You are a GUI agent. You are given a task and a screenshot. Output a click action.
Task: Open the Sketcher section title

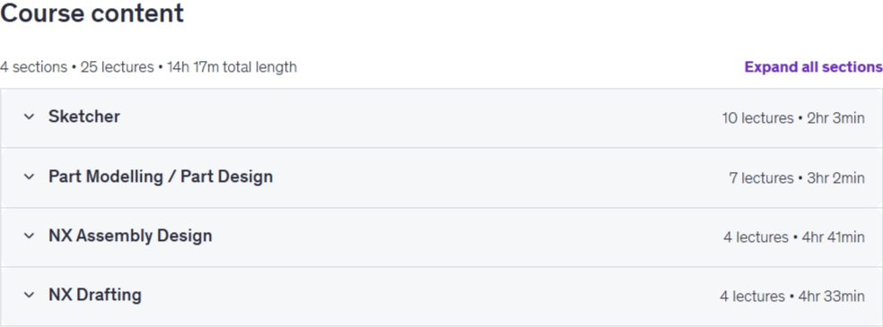84,116
